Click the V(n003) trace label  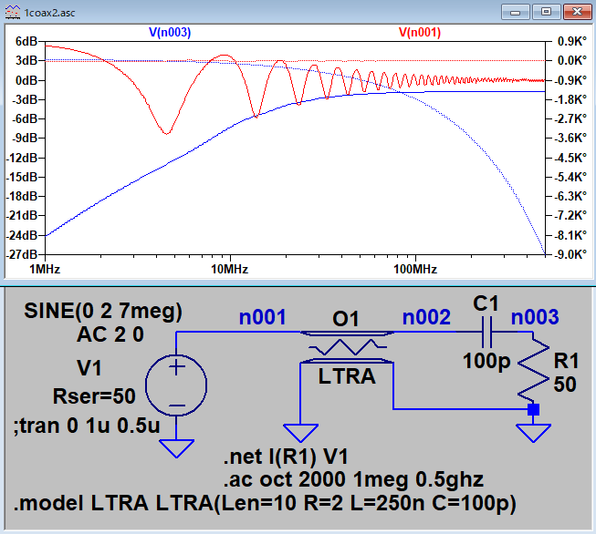tap(170, 32)
